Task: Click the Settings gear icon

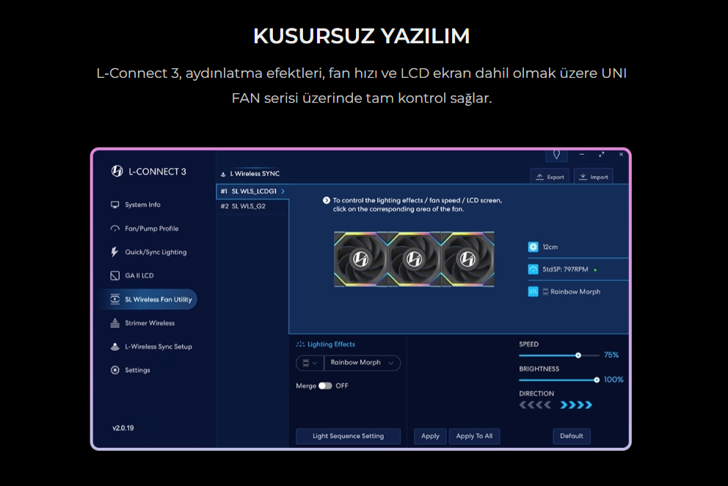Action: point(114,370)
